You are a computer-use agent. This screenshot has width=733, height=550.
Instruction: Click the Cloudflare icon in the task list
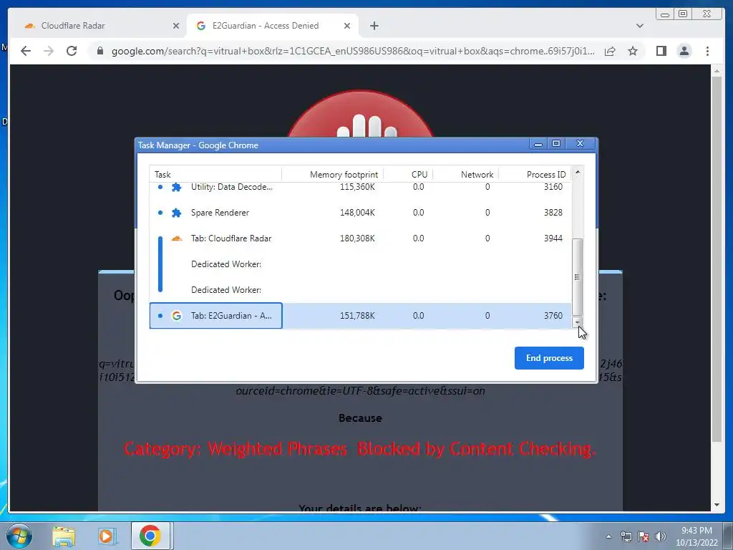[x=176, y=238]
